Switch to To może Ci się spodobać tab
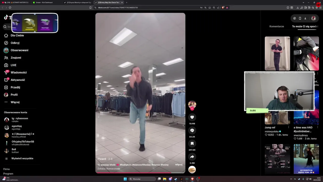This screenshot has width=323, height=182. pos(305,26)
